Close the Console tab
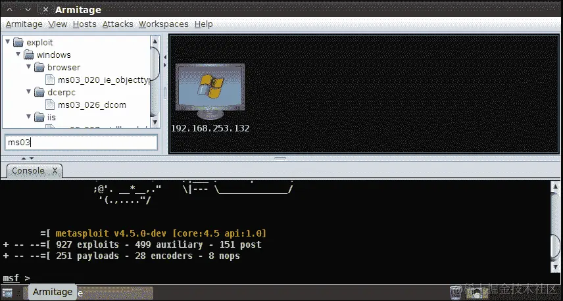The height and width of the screenshot is (301, 563). (x=55, y=170)
